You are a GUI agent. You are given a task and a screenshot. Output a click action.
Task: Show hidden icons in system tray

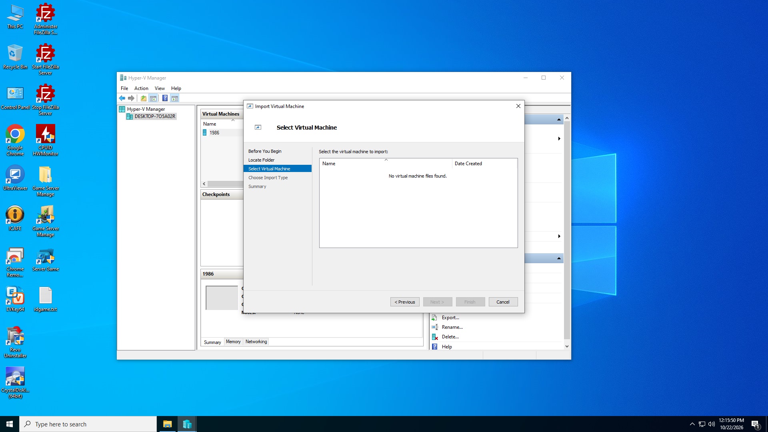click(692, 424)
